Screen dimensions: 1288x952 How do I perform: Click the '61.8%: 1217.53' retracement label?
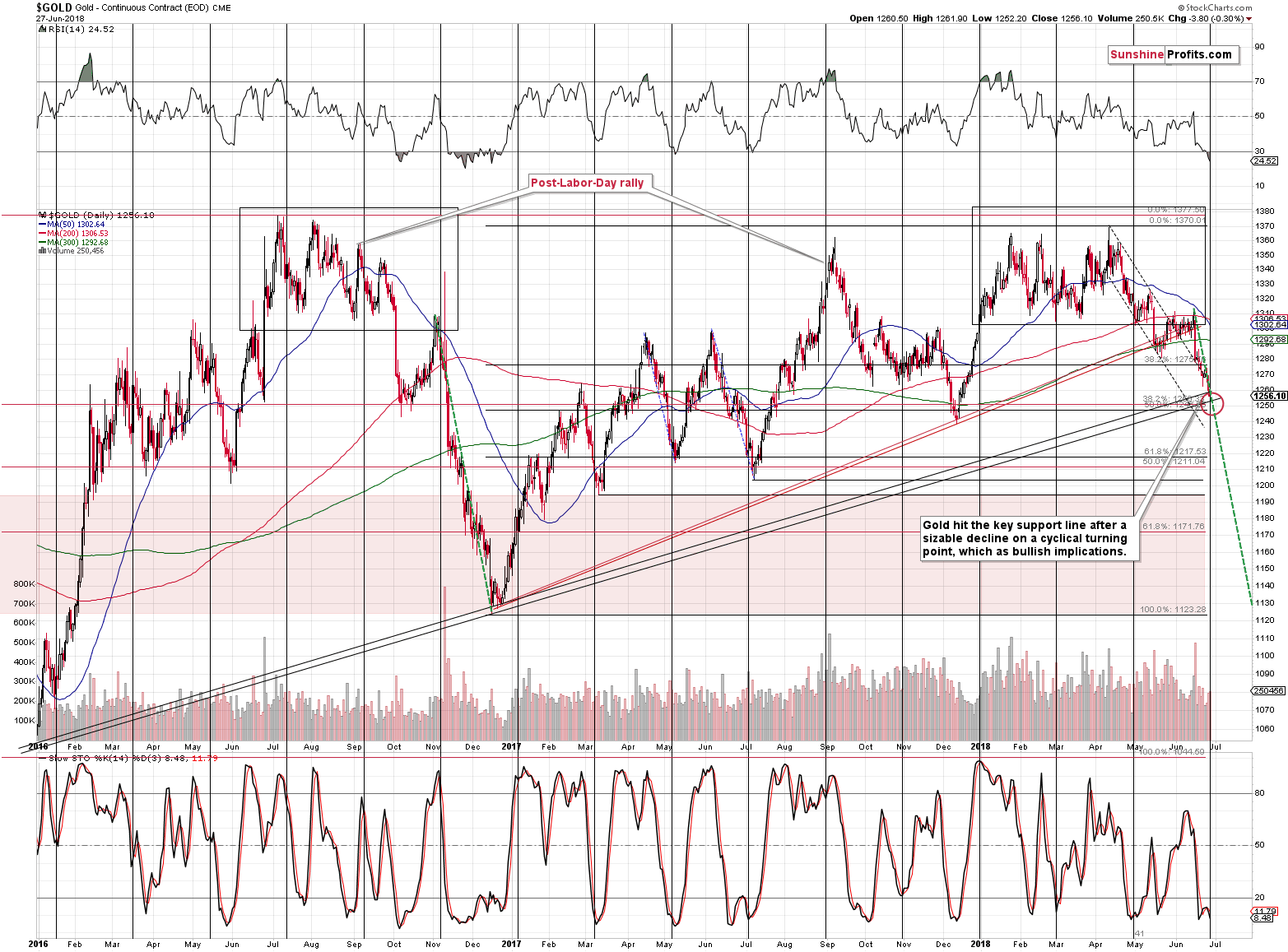click(1174, 451)
